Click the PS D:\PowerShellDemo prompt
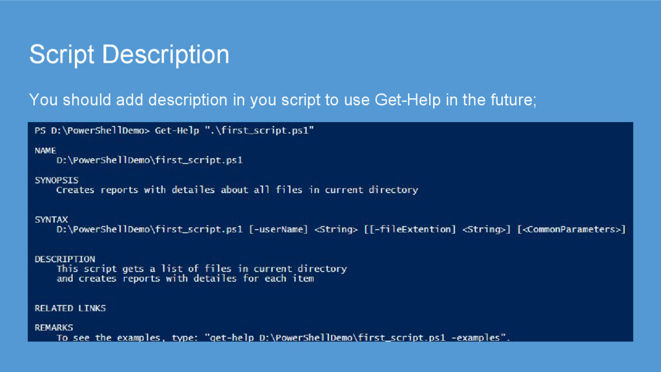Image resolution: width=661 pixels, height=372 pixels. pyautogui.click(x=92, y=130)
